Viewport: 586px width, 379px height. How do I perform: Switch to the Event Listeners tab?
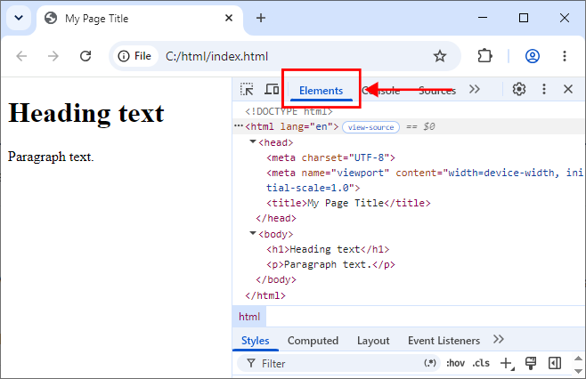point(444,341)
